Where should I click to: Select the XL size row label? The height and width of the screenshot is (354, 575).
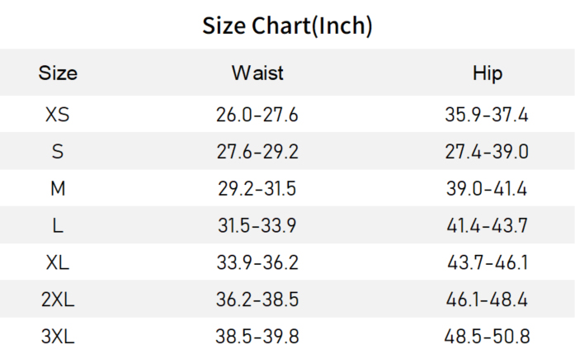click(58, 263)
